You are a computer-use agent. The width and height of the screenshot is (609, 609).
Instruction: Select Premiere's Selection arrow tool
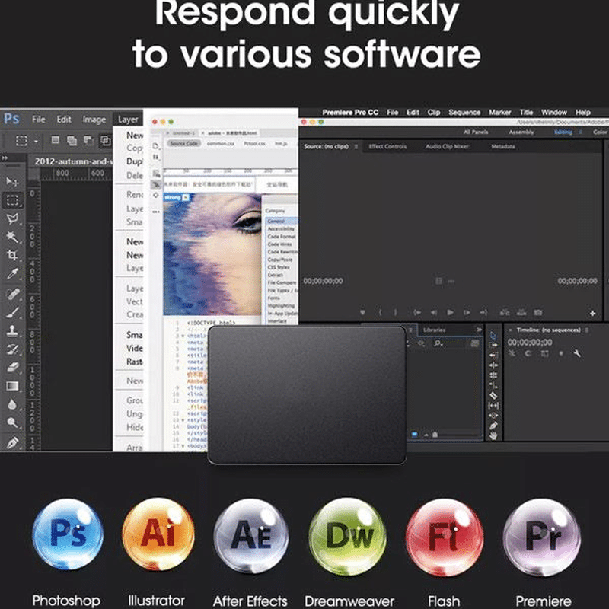point(493,335)
